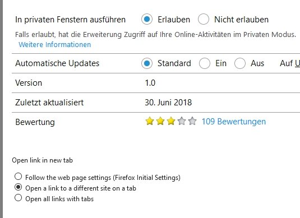Click the partially visible Auf Updates link
Image resolution: width=300 pixels, height=218 pixels.
[x=290, y=63]
